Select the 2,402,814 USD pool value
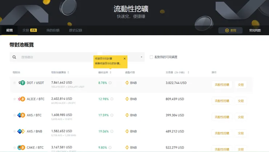269x152 pixels. (x=61, y=99)
